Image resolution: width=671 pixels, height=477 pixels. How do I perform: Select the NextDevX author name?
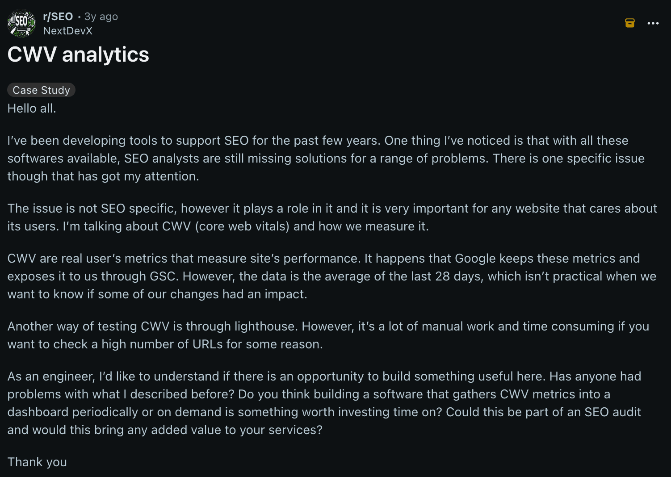coord(67,31)
